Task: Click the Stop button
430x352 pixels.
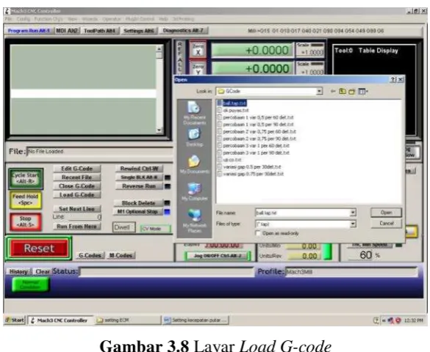Action: [26, 221]
